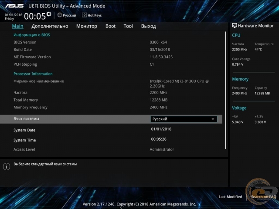Click Search on FAQ
279x209 pixels.
(x=263, y=197)
